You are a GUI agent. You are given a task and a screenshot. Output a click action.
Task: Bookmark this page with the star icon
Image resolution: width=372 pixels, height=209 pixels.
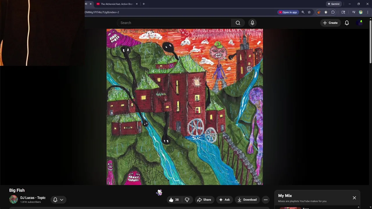pyautogui.click(x=309, y=12)
